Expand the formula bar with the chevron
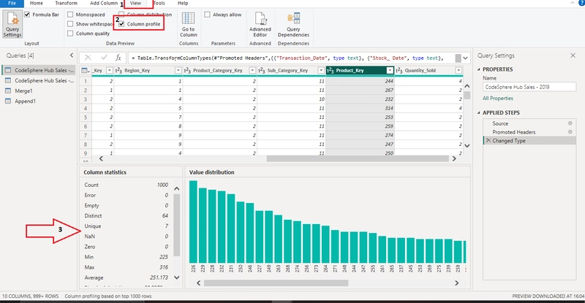585x303 pixels. (465, 58)
